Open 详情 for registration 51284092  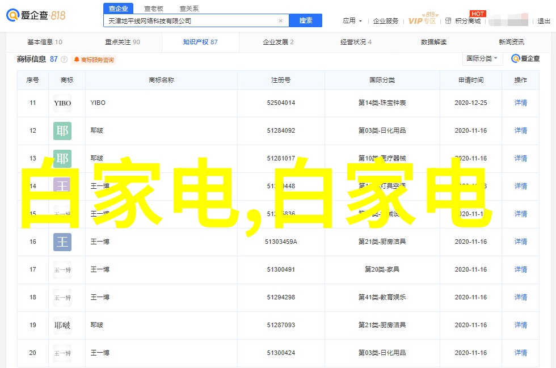[521, 130]
